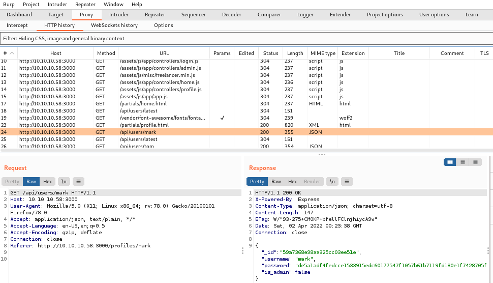Open the Repeater menu in menu bar

pos(85,4)
